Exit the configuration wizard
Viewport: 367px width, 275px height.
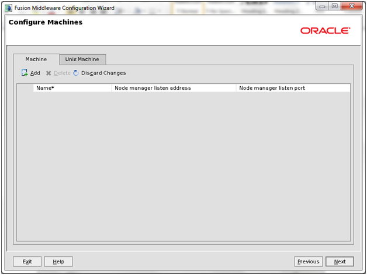pyautogui.click(x=27, y=262)
